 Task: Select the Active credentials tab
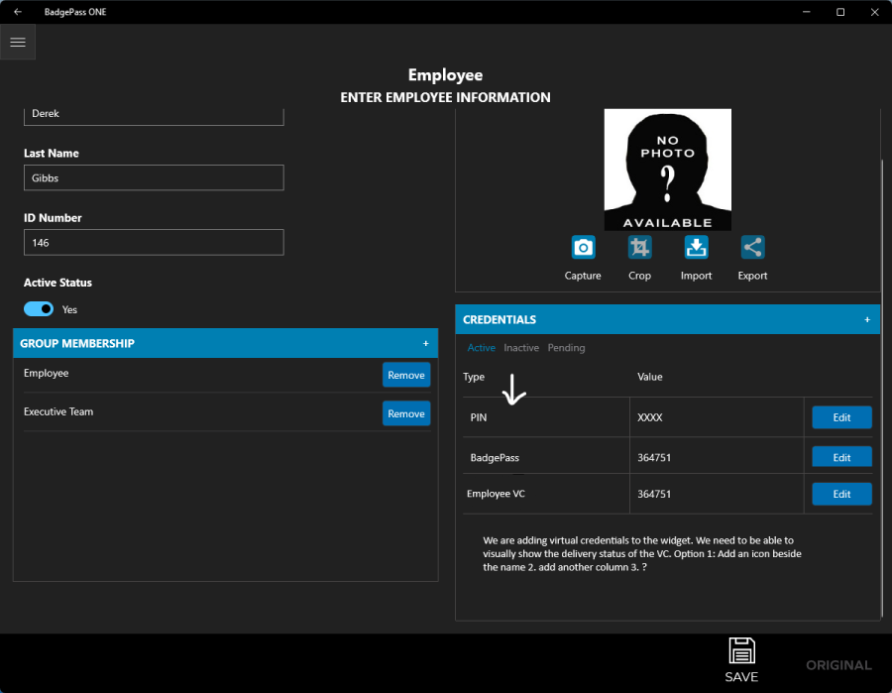(x=481, y=348)
